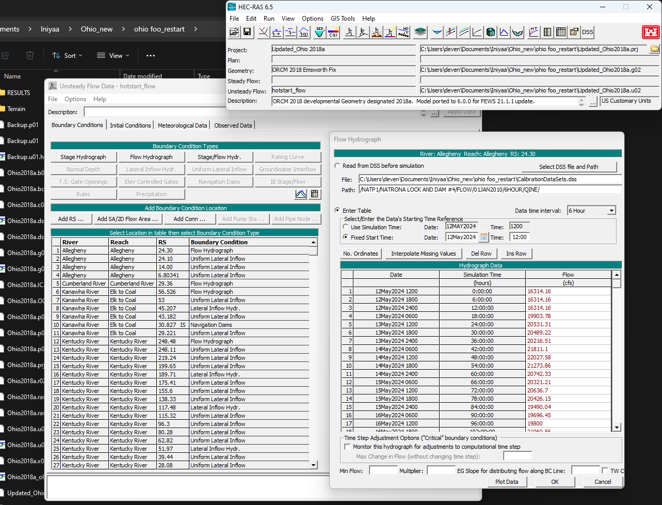Enable Monitor this hydrograph for adjustments checkbox
The width and height of the screenshot is (662, 505).
[x=347, y=447]
